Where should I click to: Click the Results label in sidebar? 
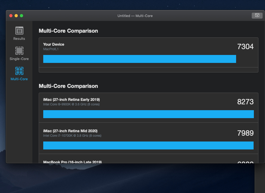19,39
